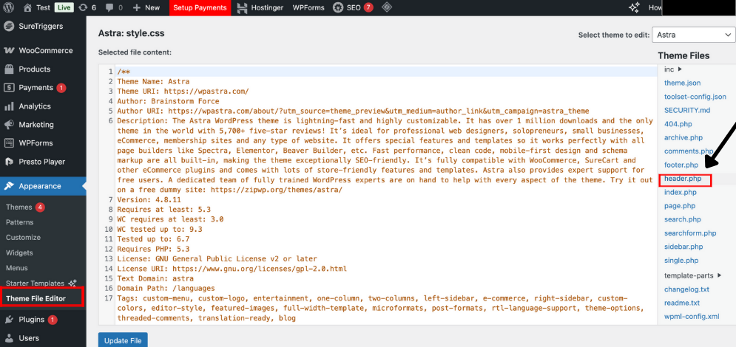
Task: Open header.php in theme files
Action: (x=683, y=179)
